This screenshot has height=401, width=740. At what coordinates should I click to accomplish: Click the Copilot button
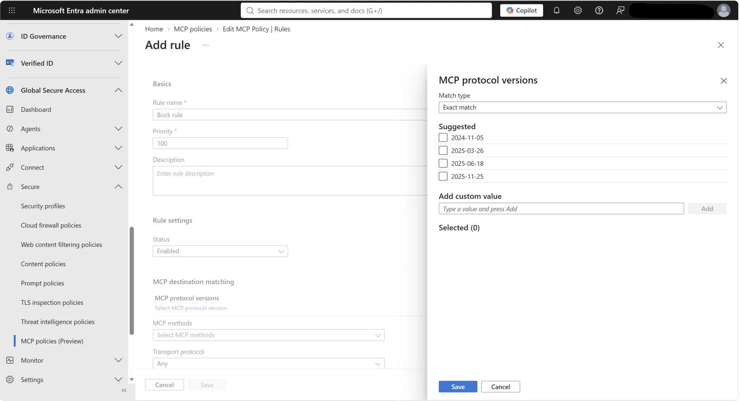click(521, 10)
